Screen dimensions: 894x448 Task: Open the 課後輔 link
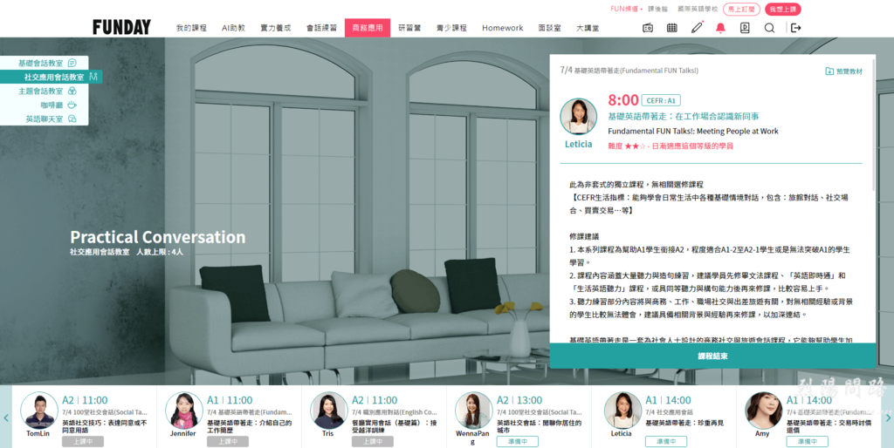click(657, 9)
